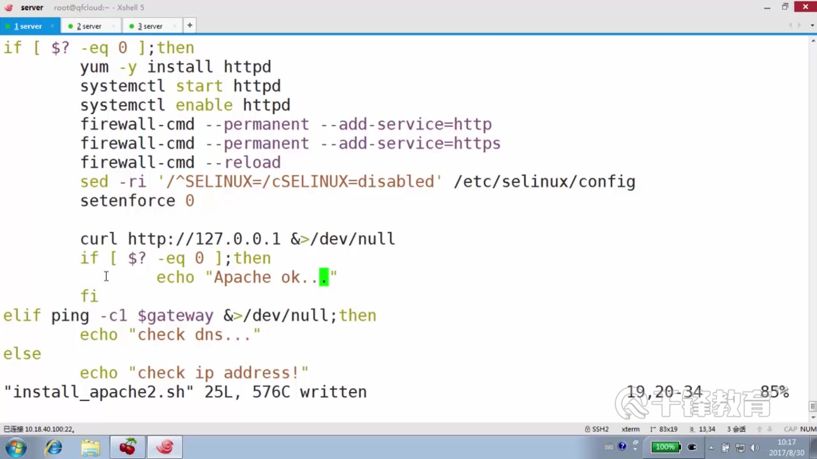Viewport: 817px width, 459px height.
Task: Click the 'firewall-cmd --reload' line
Action: [180, 163]
